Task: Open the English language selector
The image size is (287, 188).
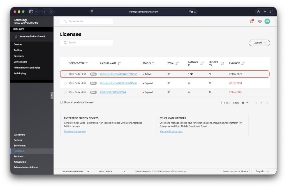Action: tap(262, 171)
